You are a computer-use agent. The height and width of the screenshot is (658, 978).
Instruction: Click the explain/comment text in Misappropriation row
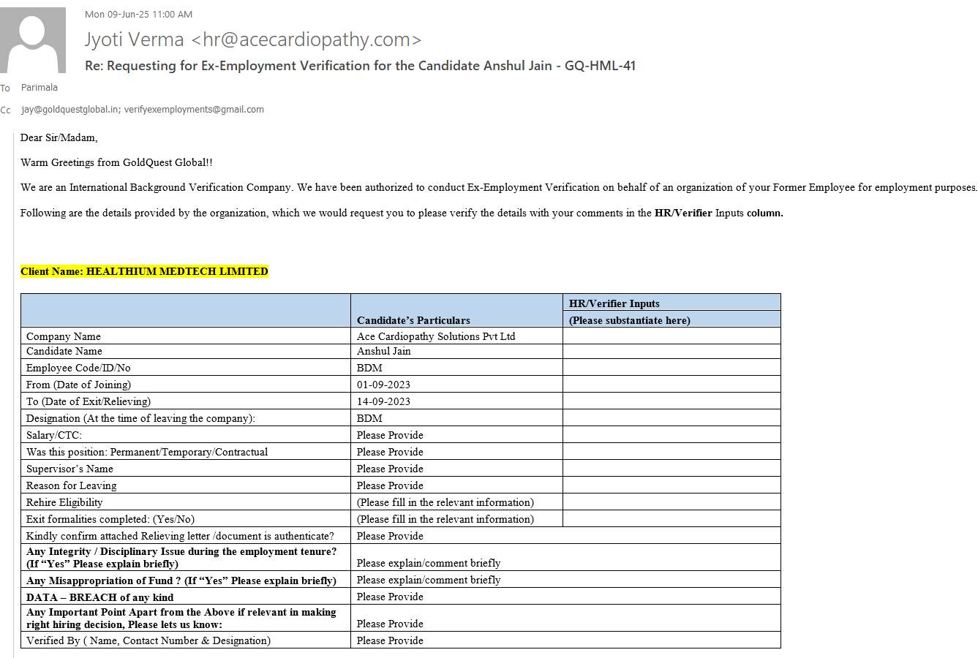pyautogui.click(x=429, y=580)
